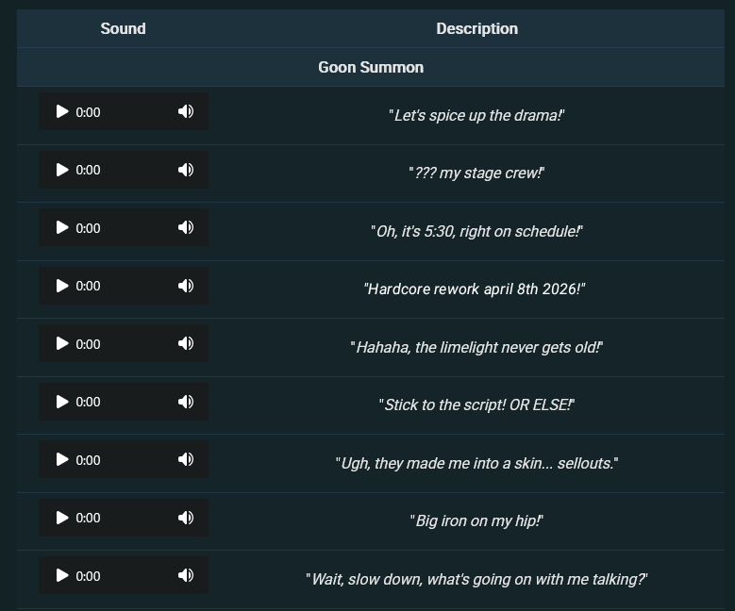Select the quote "Let's spice up the drama!"

(476, 115)
